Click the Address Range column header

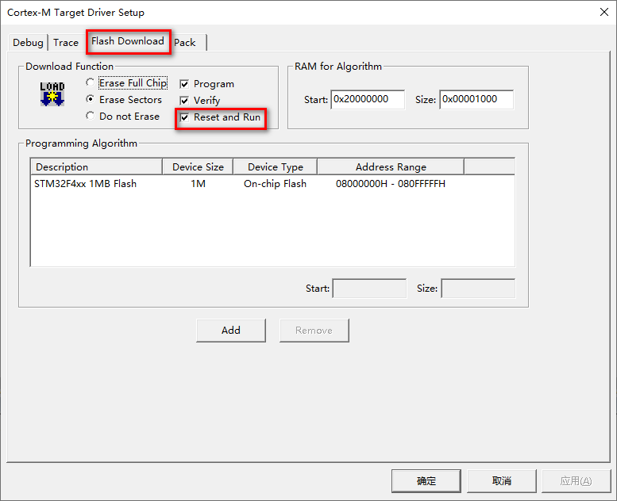coord(391,167)
